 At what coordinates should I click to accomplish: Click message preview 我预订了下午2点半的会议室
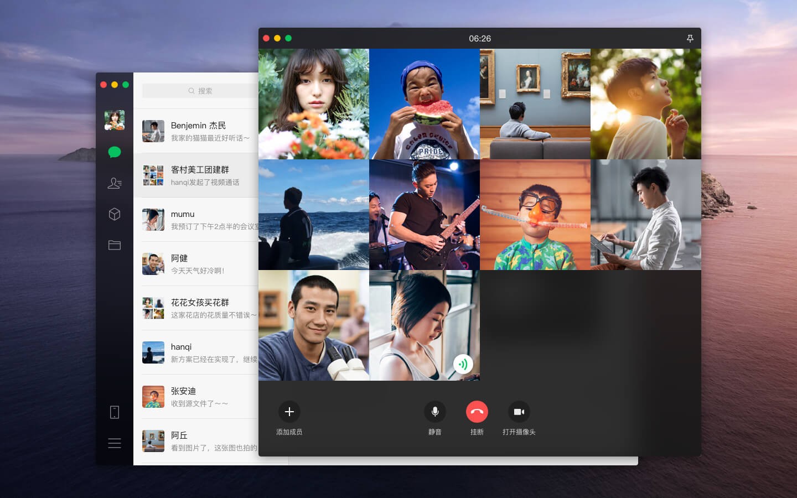214,226
